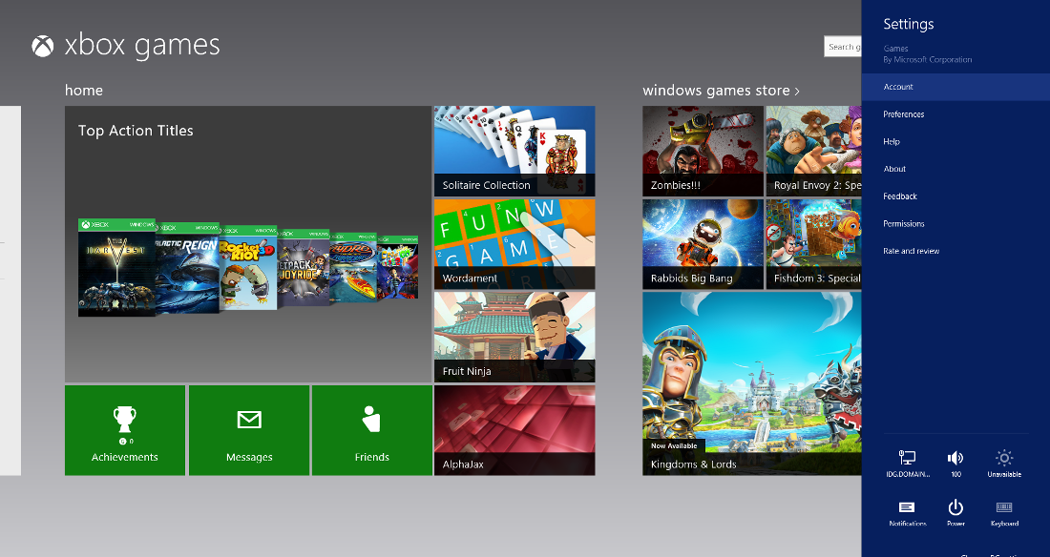This screenshot has width=1050, height=557.
Task: Expand the windows games store chevron
Action: click(x=797, y=92)
